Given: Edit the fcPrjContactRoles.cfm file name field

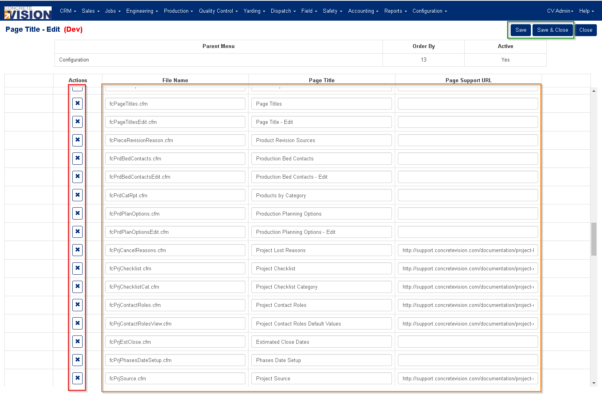Looking at the screenshot, I should click(175, 305).
